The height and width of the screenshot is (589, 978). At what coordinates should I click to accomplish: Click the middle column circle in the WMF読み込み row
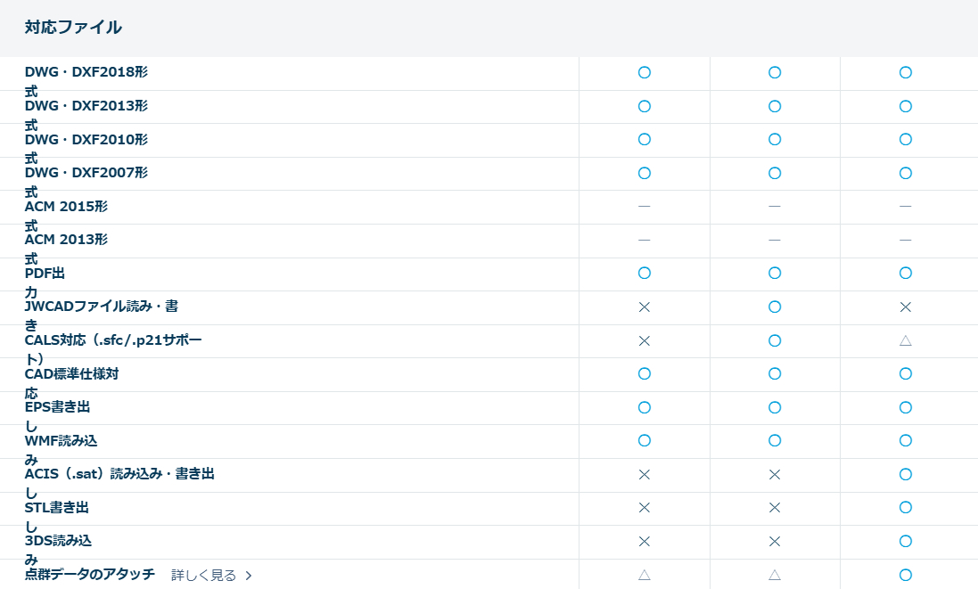click(775, 440)
